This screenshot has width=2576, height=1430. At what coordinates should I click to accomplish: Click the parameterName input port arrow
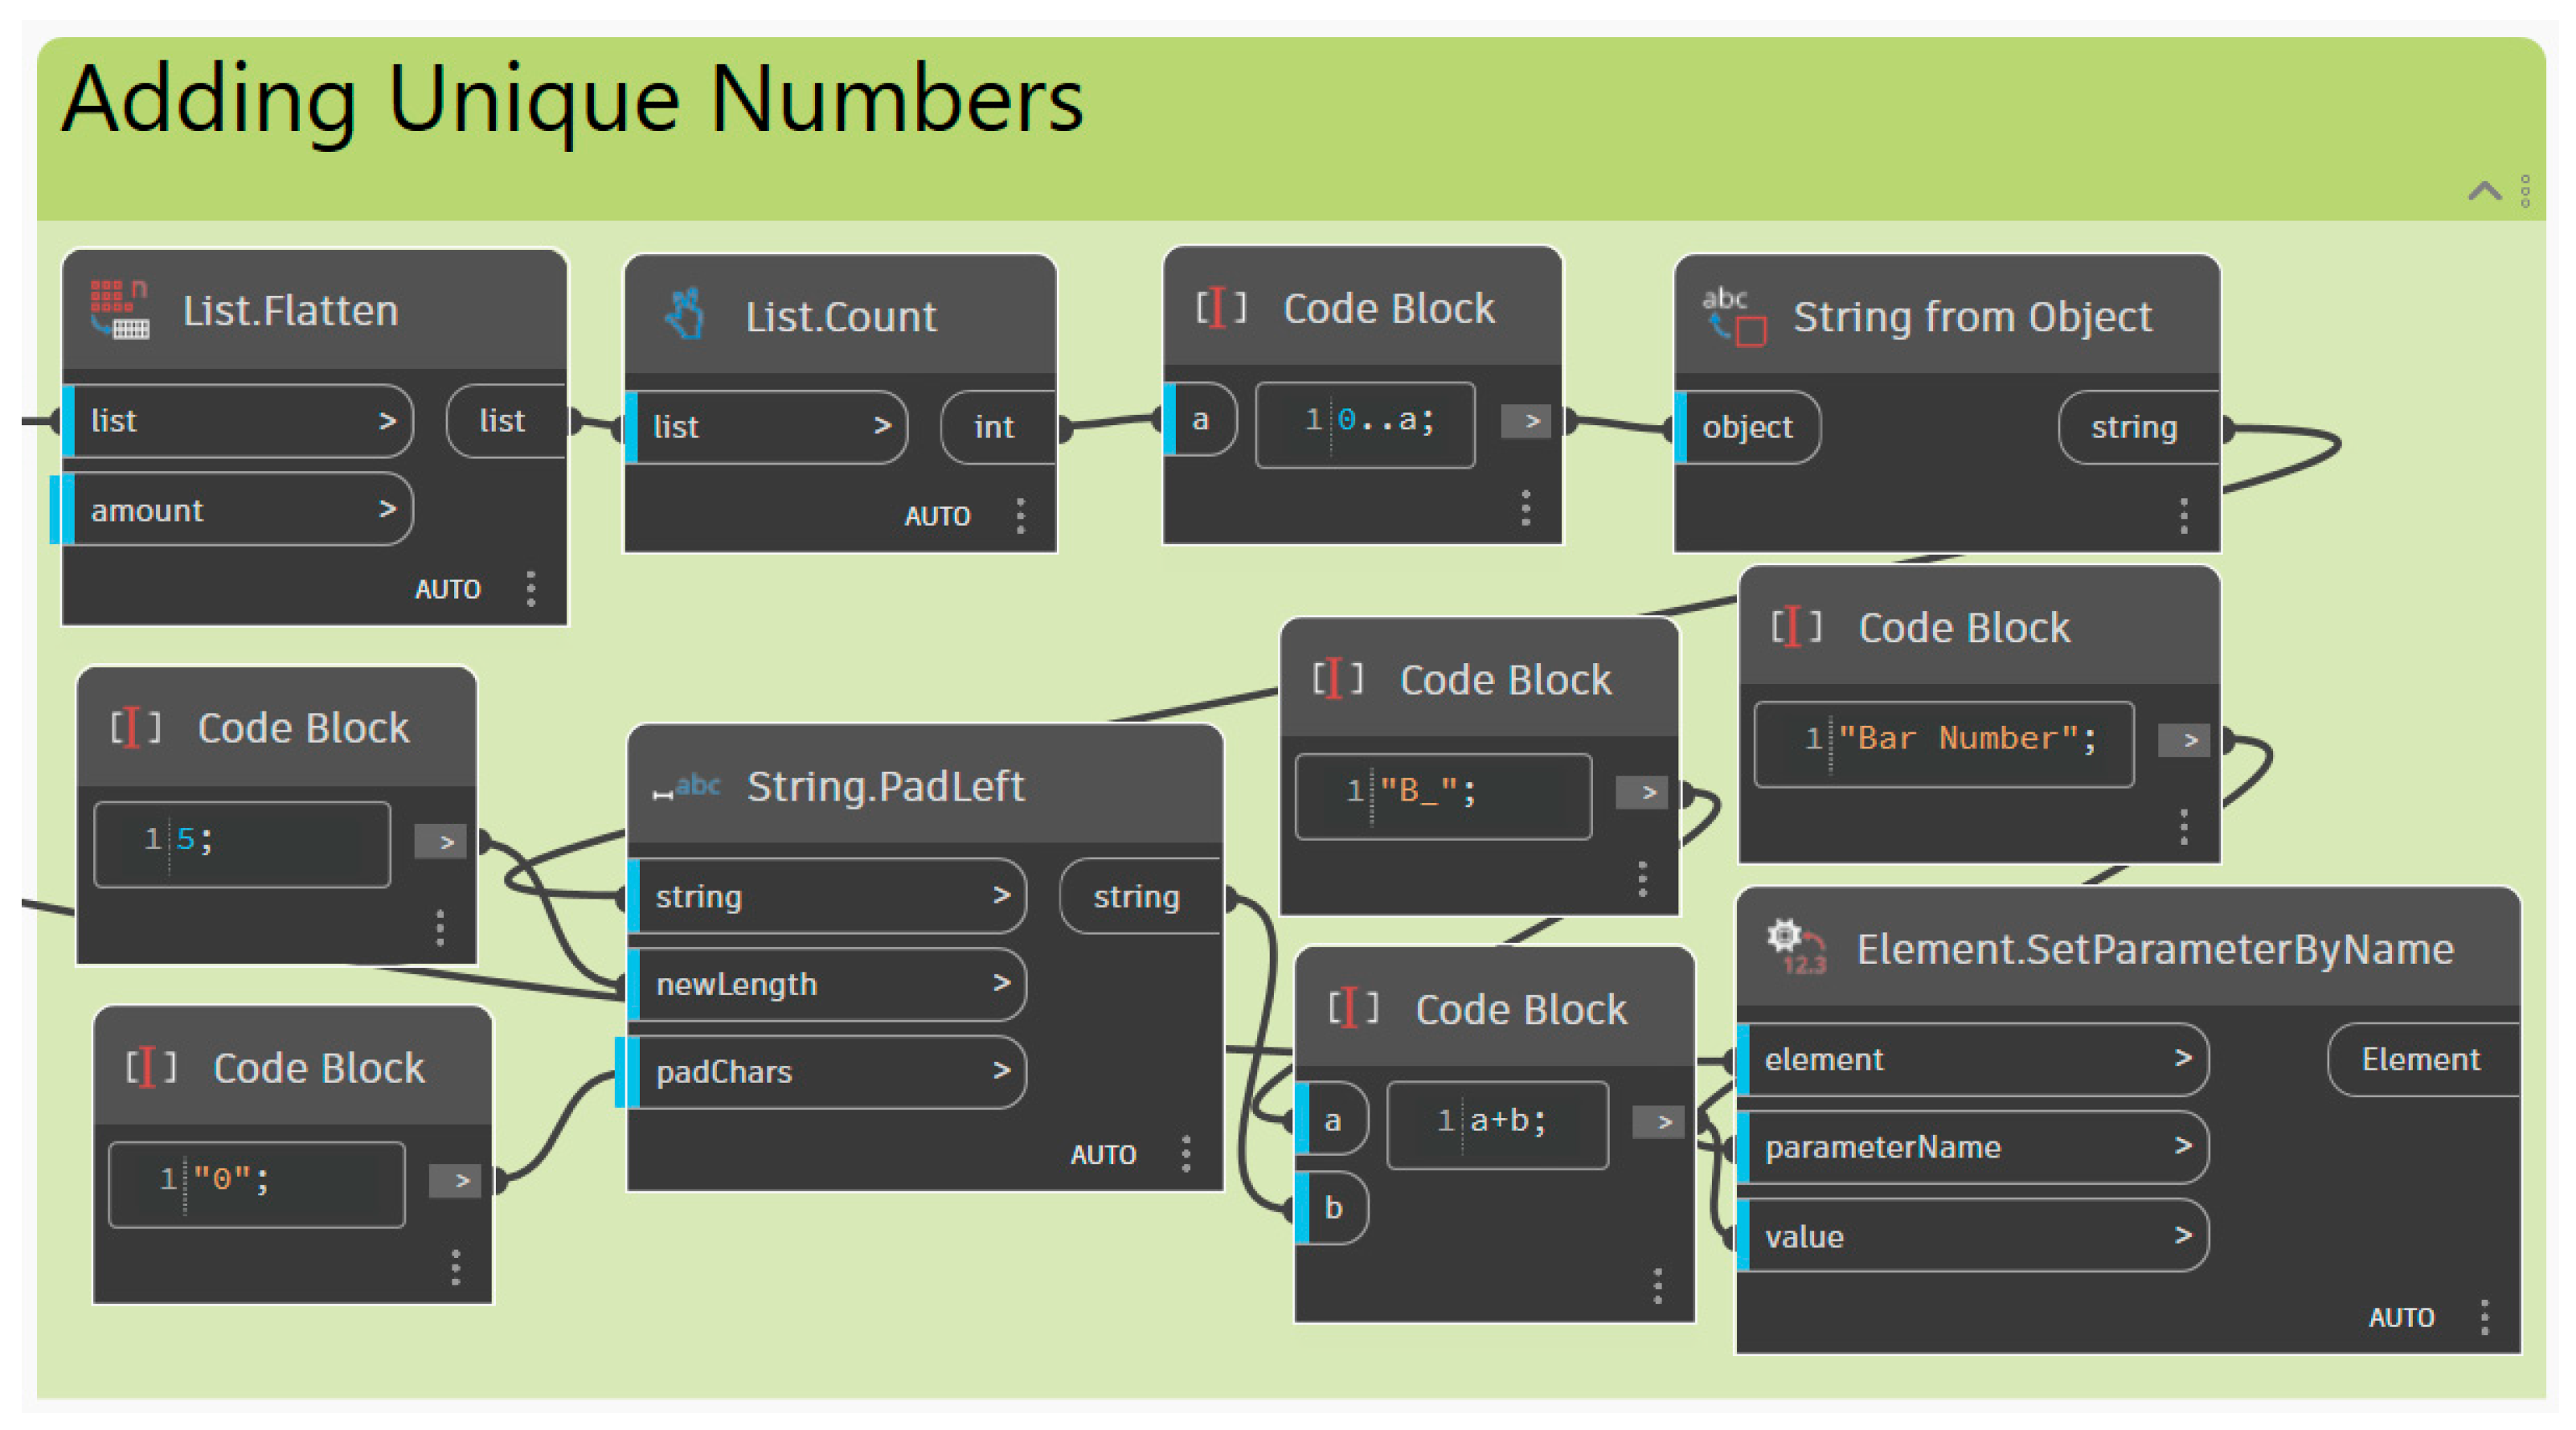point(2183,1146)
